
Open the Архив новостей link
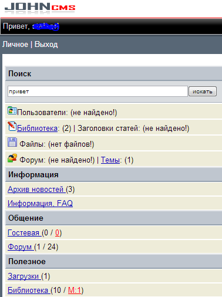(x=36, y=190)
